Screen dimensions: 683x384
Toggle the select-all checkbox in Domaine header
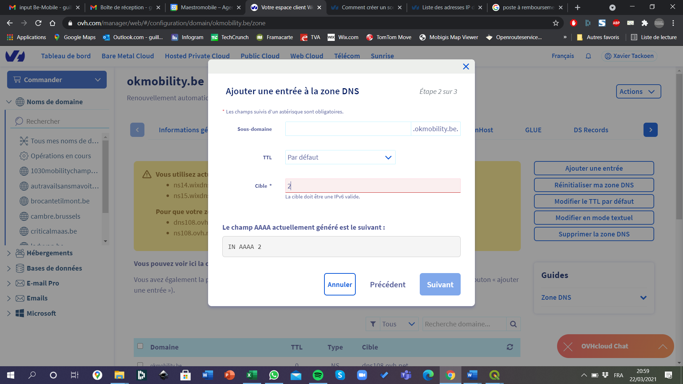[140, 346]
